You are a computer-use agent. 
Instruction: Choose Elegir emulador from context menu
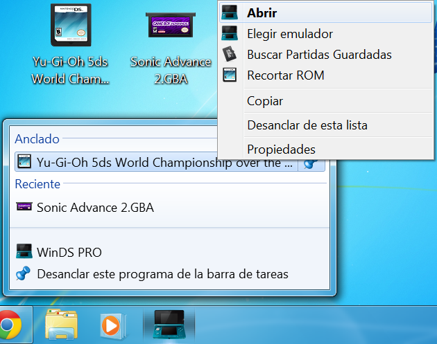326,34
